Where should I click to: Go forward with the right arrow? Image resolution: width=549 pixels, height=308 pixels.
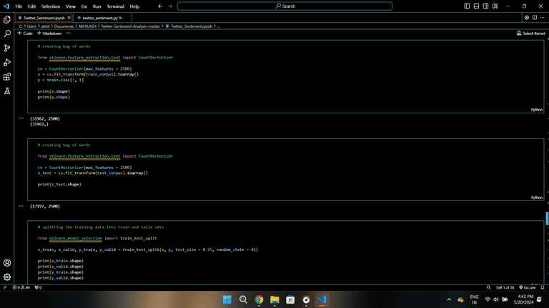[170, 6]
